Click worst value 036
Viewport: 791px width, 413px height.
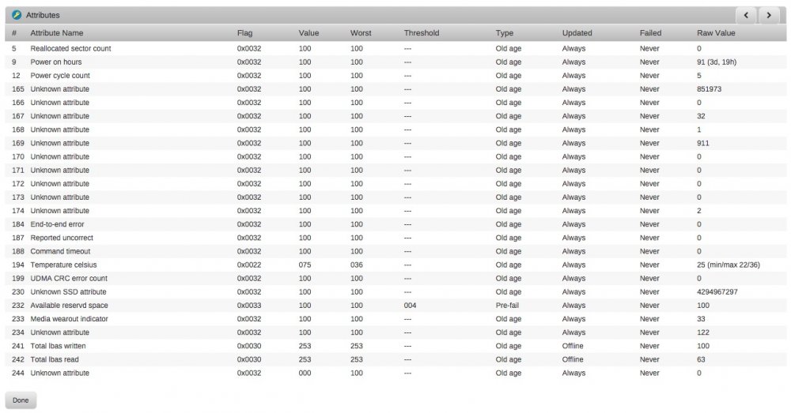pos(357,265)
